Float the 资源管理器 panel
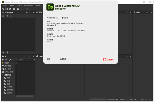Image resolution: width=154 pixels, height=102 pixels. tap(30, 13)
